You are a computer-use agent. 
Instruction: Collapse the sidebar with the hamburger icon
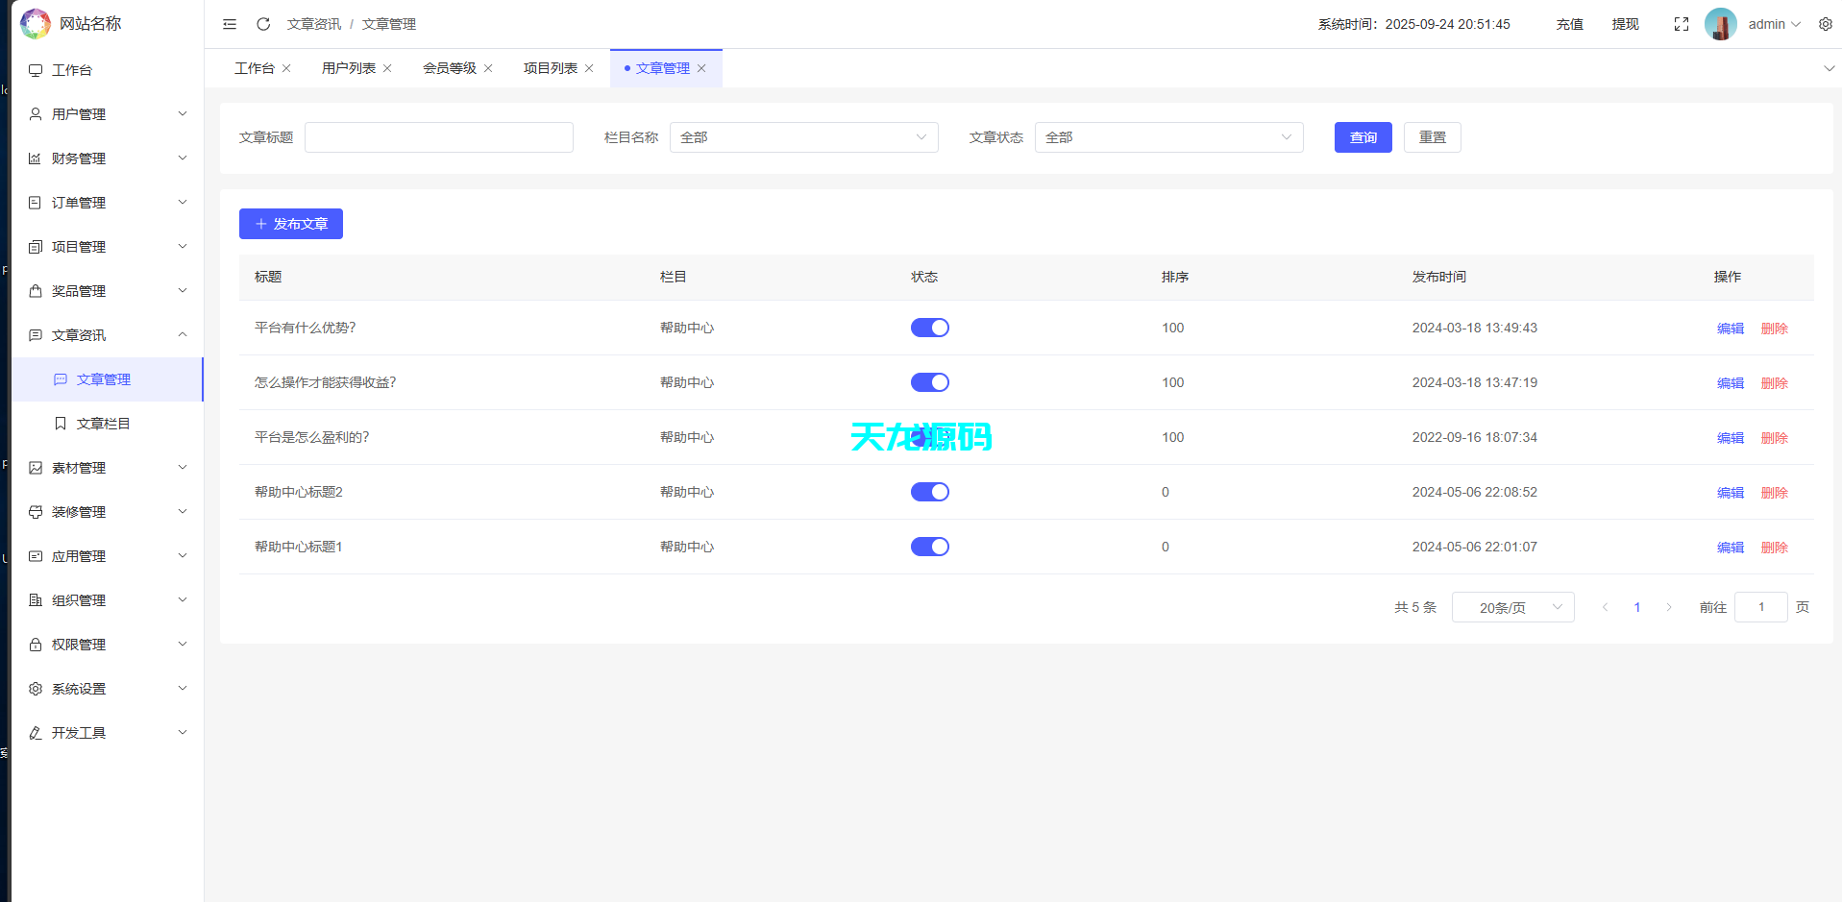(x=229, y=24)
